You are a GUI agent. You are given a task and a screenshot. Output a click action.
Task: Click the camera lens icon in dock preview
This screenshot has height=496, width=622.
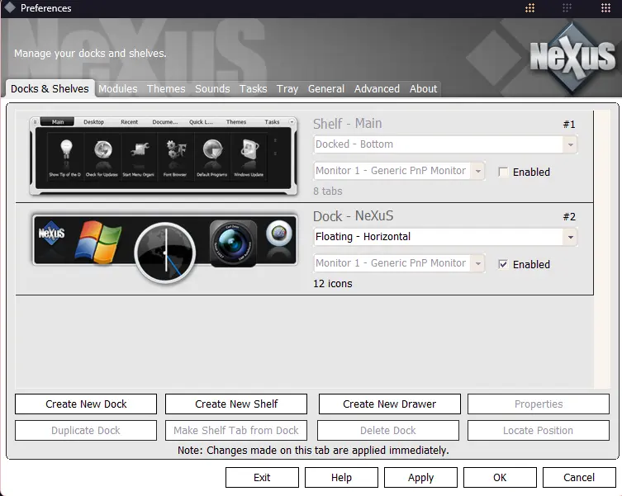point(232,243)
